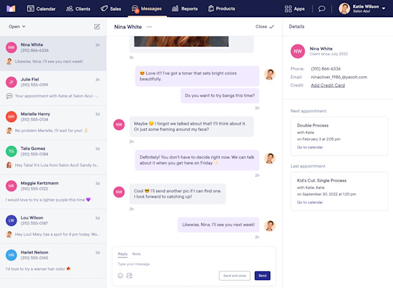393x288 pixels.
Task: Click Katie's avatar beside 'Love it!!' message
Action: point(270,74)
